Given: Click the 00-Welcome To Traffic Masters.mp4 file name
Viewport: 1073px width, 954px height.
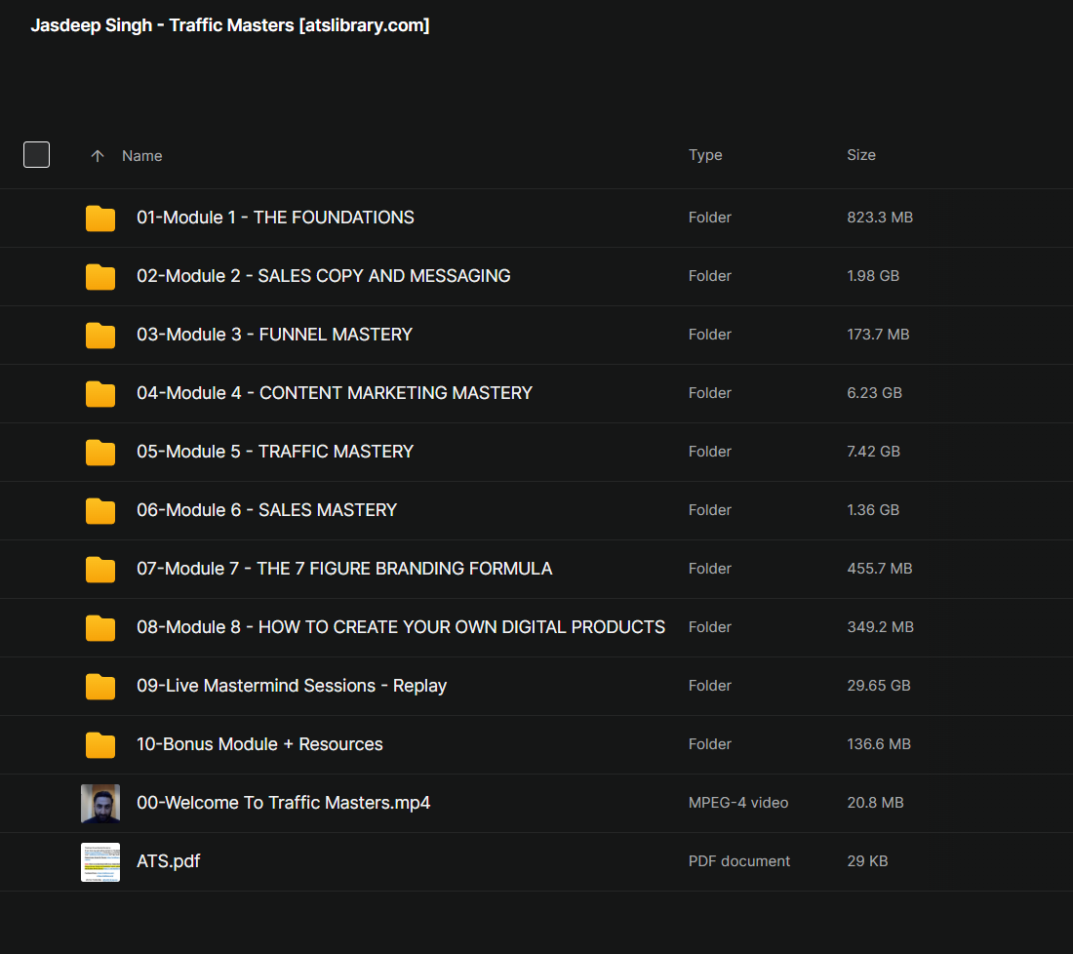Looking at the screenshot, I should (x=283, y=803).
